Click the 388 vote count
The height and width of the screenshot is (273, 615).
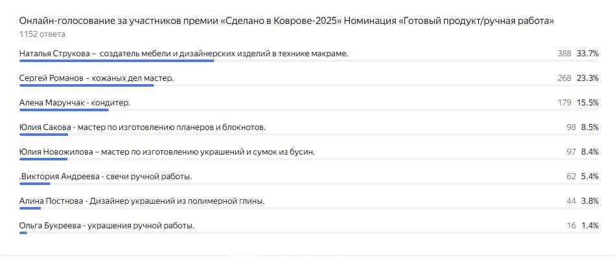[x=564, y=54]
